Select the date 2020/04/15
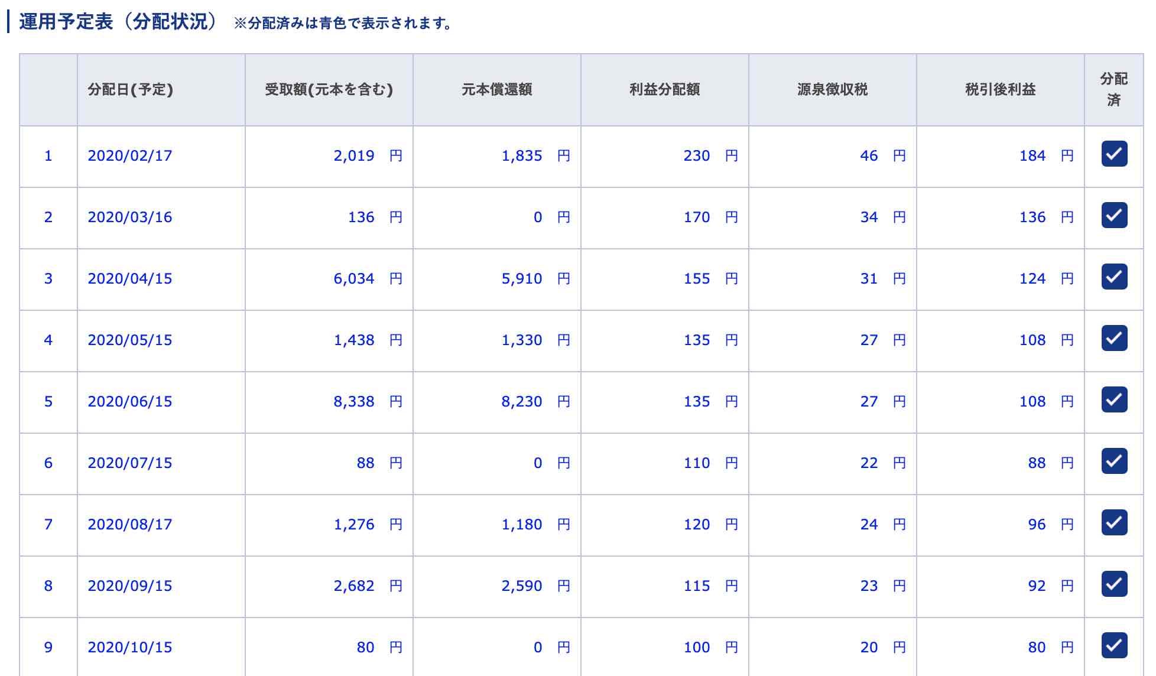This screenshot has height=676, width=1156. click(130, 278)
